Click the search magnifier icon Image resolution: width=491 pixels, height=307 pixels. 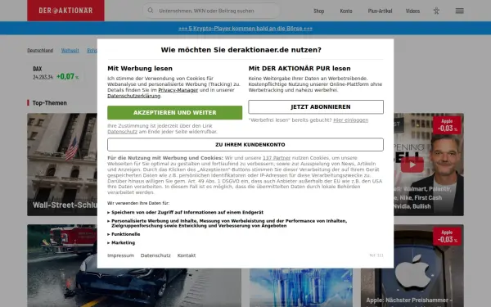[x=151, y=11]
